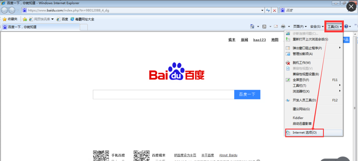Open the 地图 link
The height and width of the screenshot is (161, 358).
tap(275, 40)
